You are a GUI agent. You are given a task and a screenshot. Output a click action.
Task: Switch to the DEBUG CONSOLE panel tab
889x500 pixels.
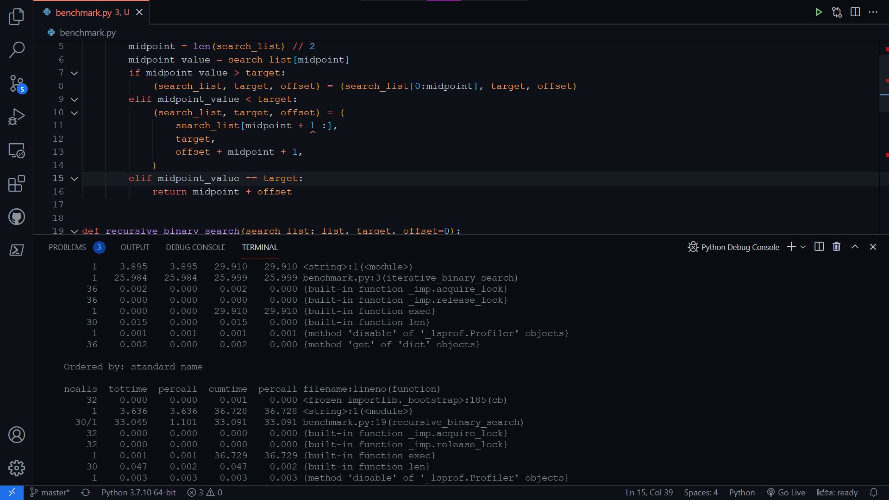click(195, 247)
